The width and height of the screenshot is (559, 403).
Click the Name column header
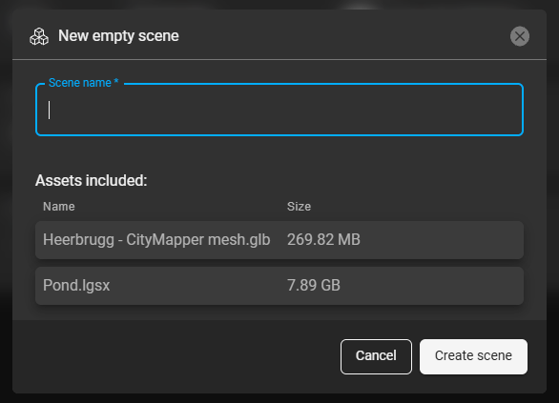(x=59, y=207)
